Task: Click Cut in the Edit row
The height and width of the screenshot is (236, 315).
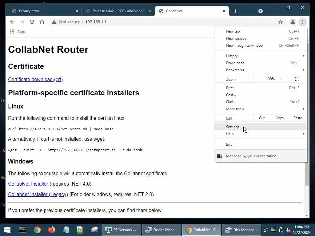Action: (262, 118)
